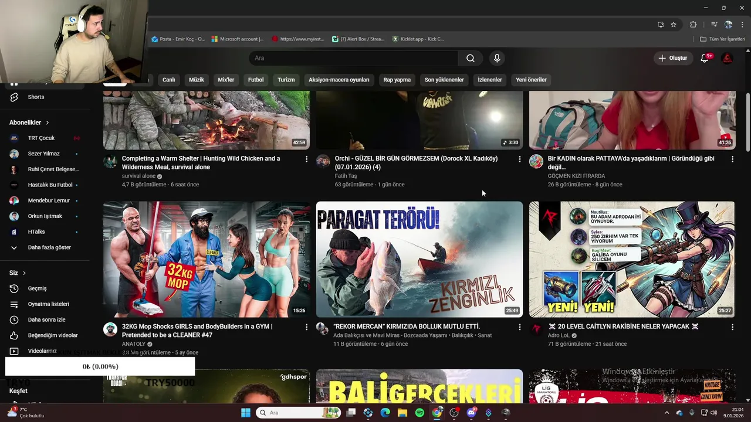Image resolution: width=751 pixels, height=422 pixels.
Task: Click the YouTube search input field
Action: point(354,58)
